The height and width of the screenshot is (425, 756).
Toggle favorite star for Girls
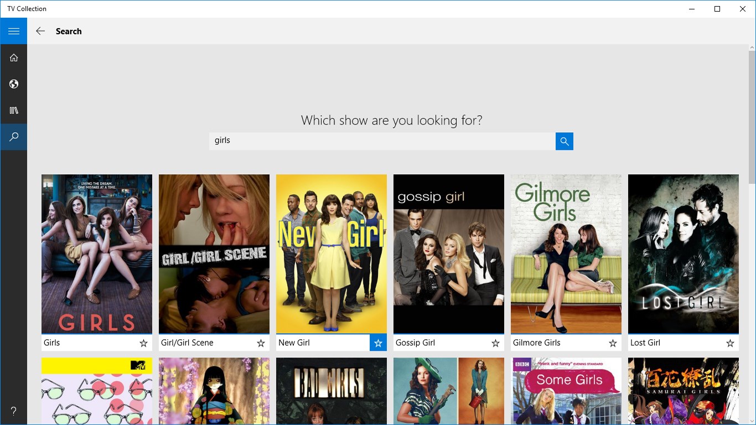coord(143,343)
